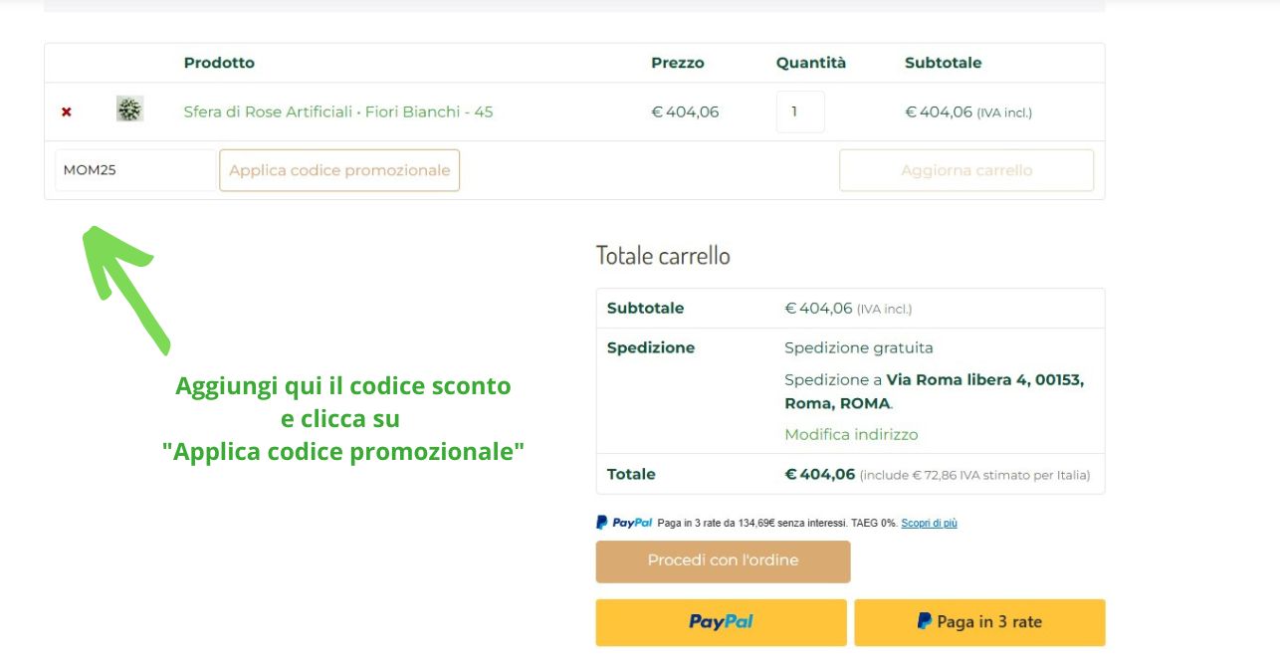Click the Aggiorna carrello button
Viewport: 1280px width, 669px height.
coord(966,170)
